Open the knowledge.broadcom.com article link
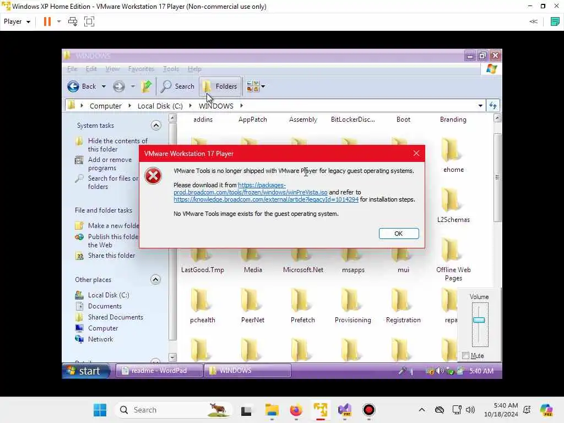Image resolution: width=564 pixels, height=423 pixels. point(266,199)
